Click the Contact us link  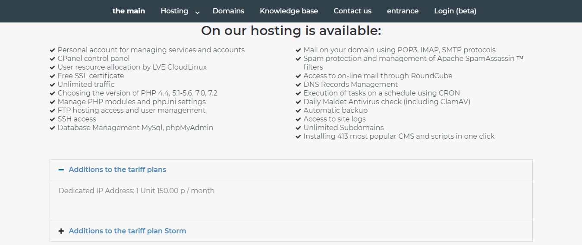pyautogui.click(x=352, y=11)
